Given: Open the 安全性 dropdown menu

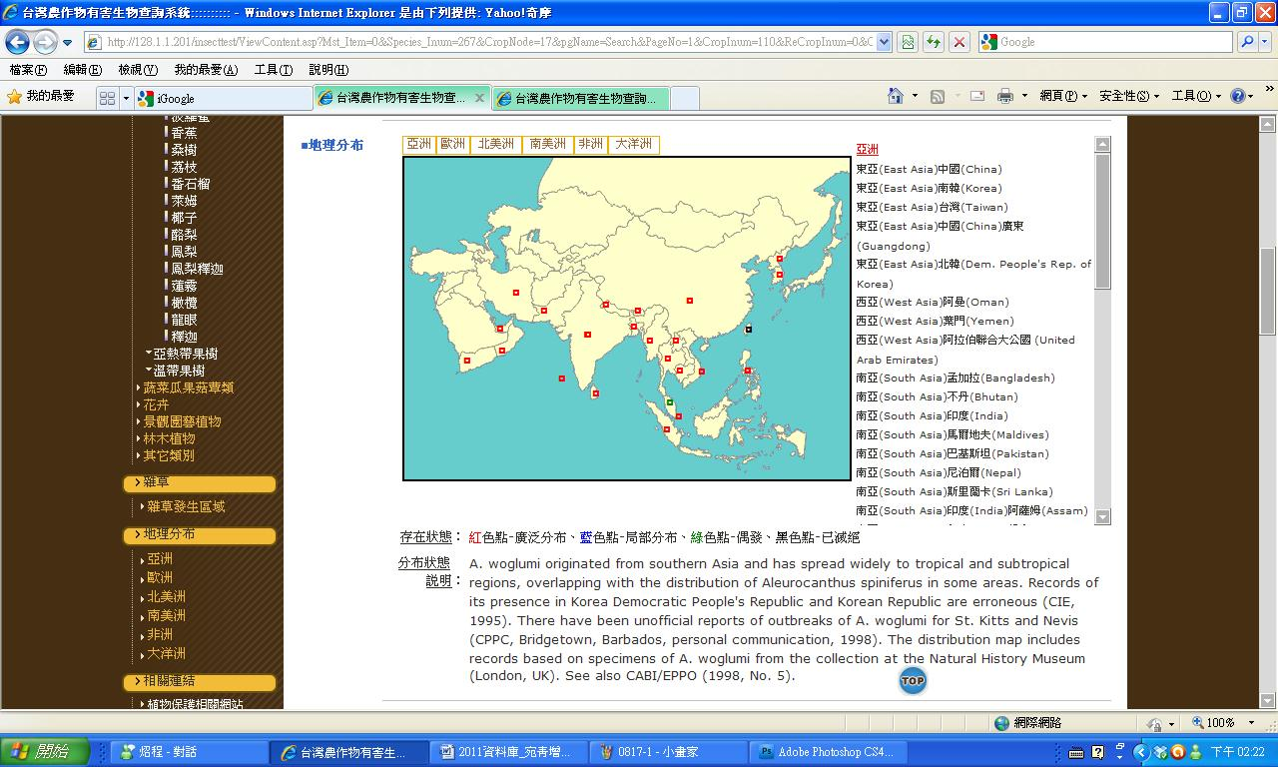Looking at the screenshot, I should 1128,96.
